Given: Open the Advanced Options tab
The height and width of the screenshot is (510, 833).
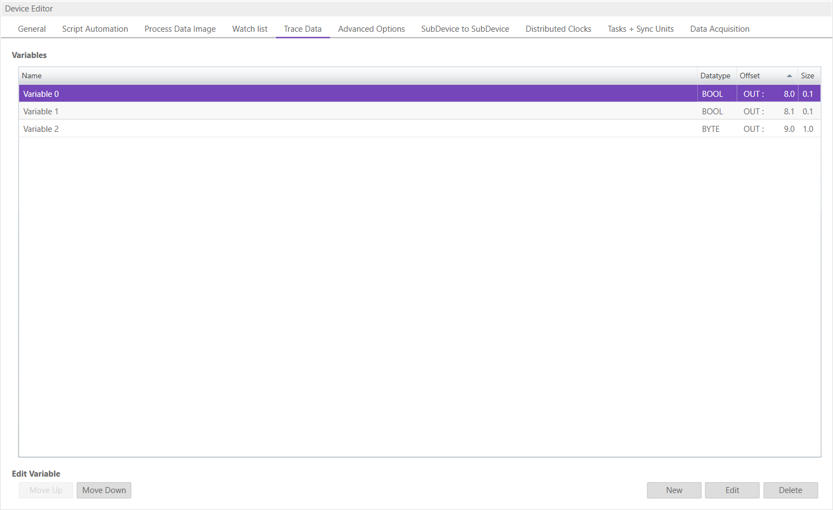Looking at the screenshot, I should [371, 29].
